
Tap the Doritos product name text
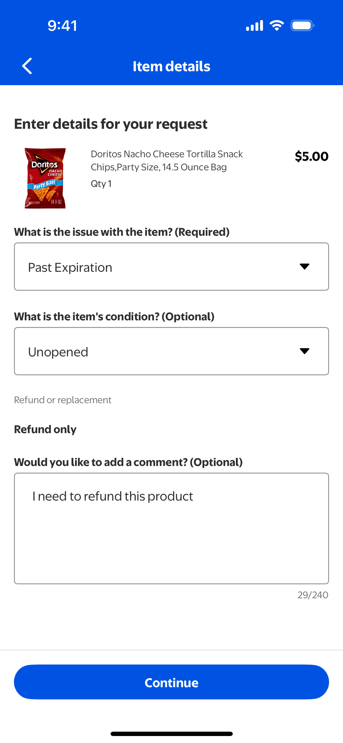click(x=167, y=160)
